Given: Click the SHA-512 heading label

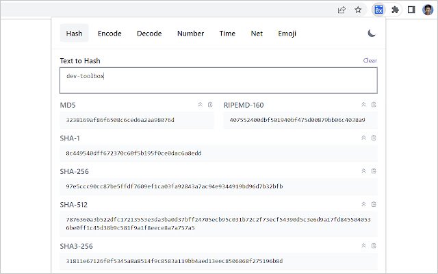Looking at the screenshot, I should [74, 205].
